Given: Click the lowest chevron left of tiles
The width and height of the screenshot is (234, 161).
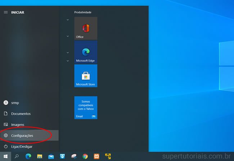Looking at the screenshot, I should coord(68,61).
